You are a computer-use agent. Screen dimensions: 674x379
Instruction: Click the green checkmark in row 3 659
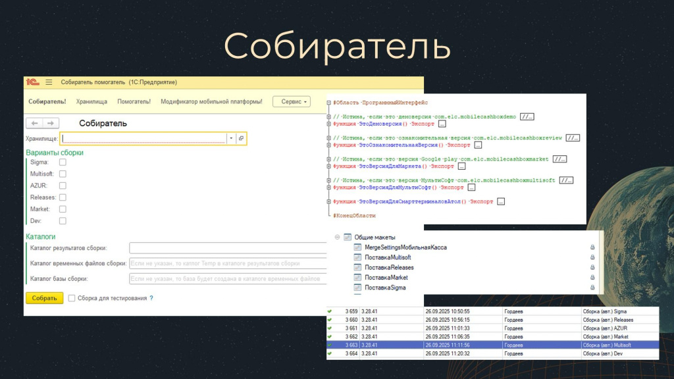coord(330,311)
